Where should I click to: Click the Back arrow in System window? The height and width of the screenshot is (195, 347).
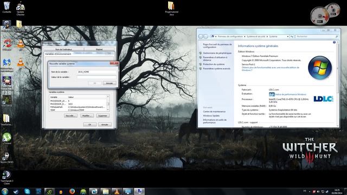201,36
